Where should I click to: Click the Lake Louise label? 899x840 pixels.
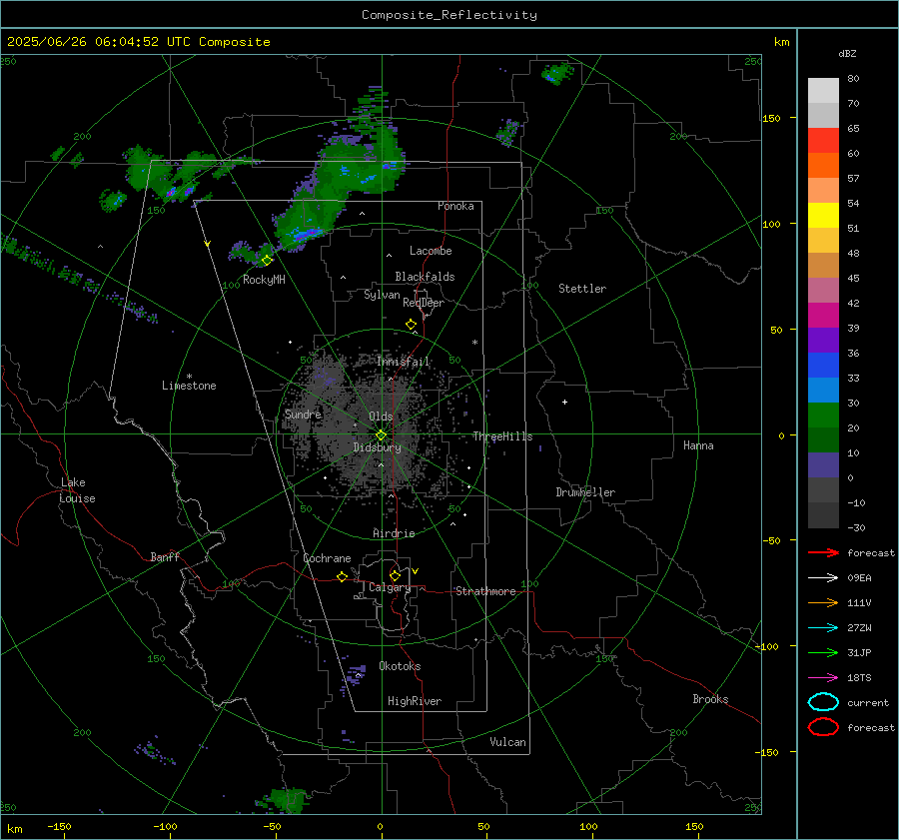click(77, 490)
